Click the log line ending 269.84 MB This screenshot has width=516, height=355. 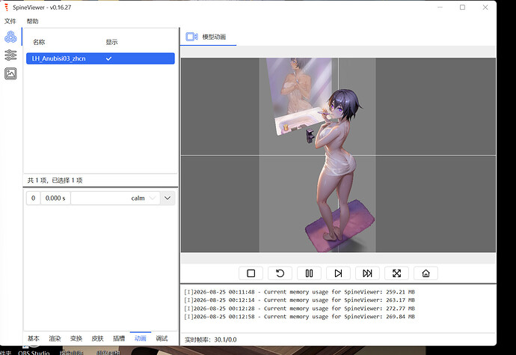tap(299, 317)
